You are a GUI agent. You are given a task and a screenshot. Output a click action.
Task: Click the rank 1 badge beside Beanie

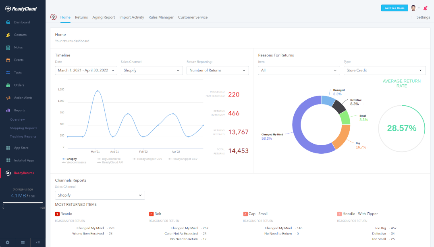[x=57, y=214]
